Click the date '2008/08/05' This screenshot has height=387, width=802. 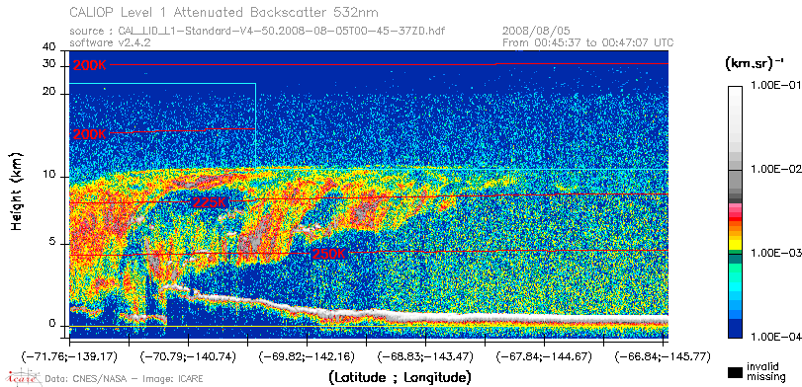click(536, 32)
